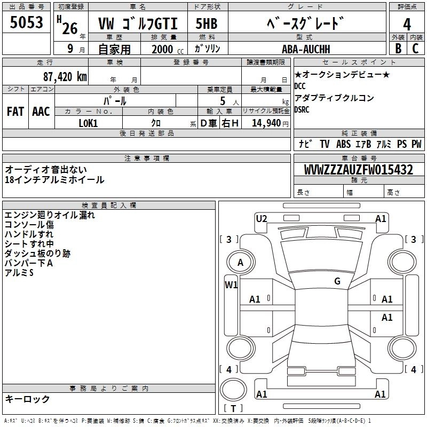Select the TV equipment label
This screenshot has height=427, width=427.
click(x=325, y=144)
